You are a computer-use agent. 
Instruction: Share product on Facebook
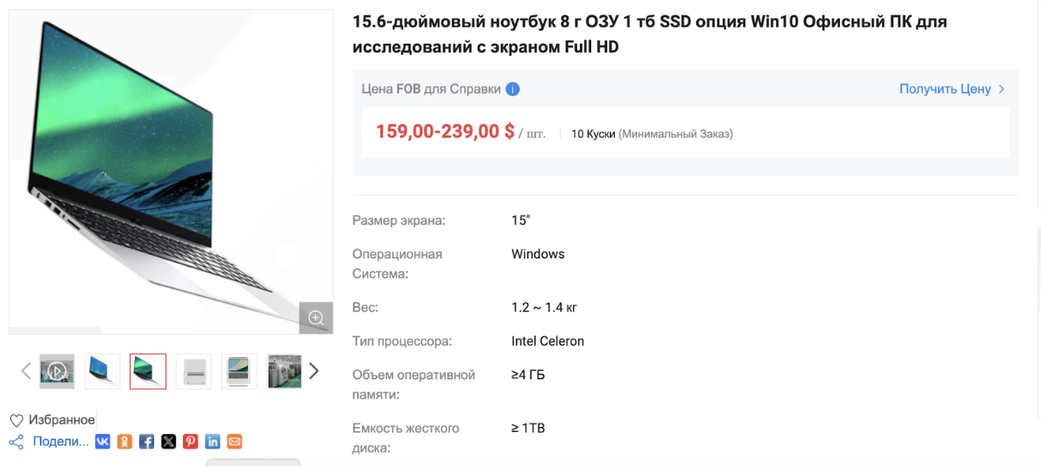point(147,442)
